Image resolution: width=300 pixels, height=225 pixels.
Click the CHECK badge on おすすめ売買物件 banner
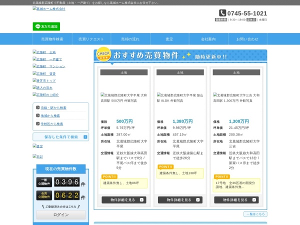click(x=103, y=54)
